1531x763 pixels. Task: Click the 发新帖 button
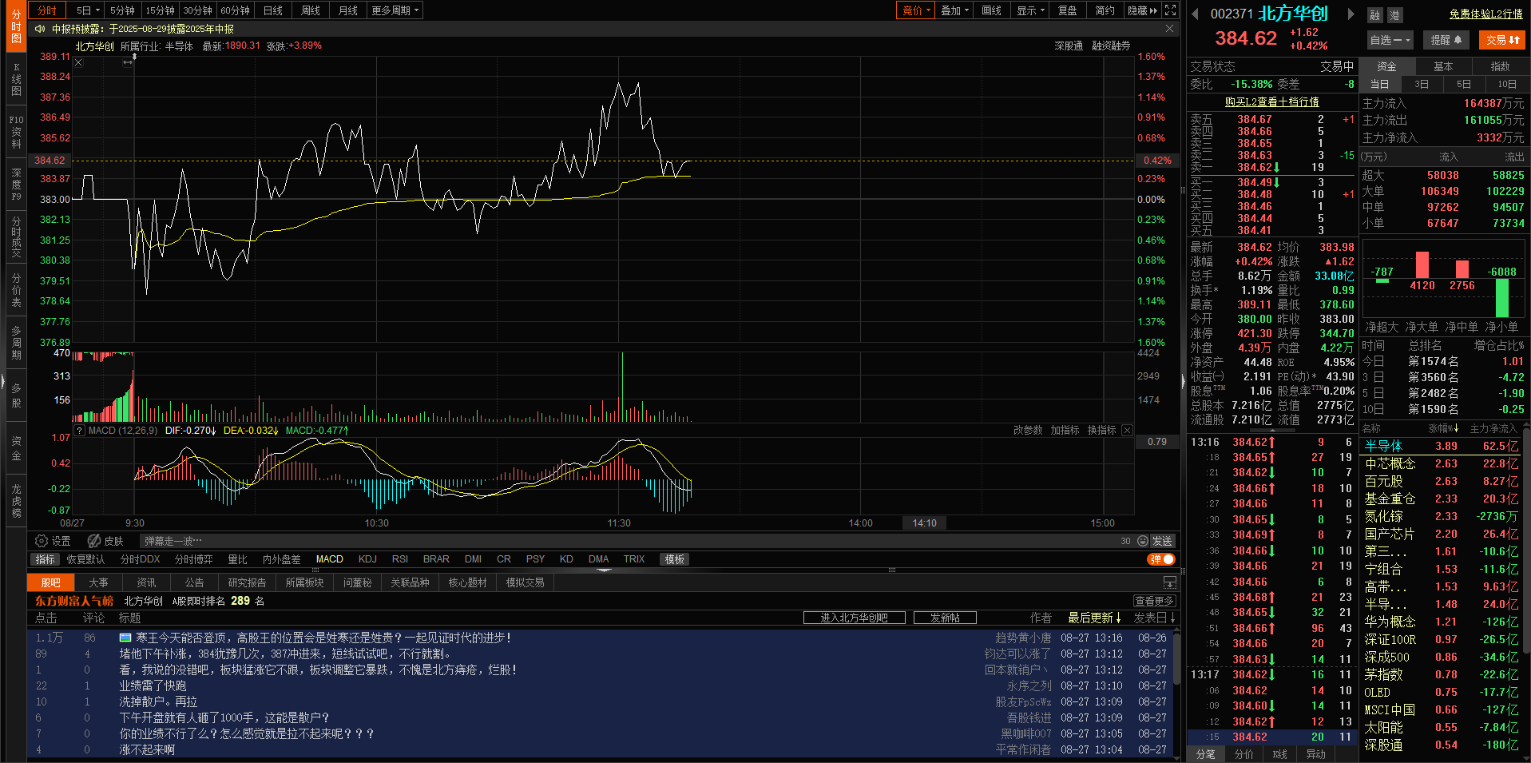[x=945, y=618]
